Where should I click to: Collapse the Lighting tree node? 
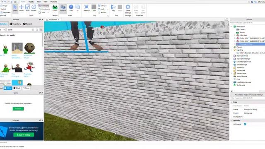click(231, 50)
